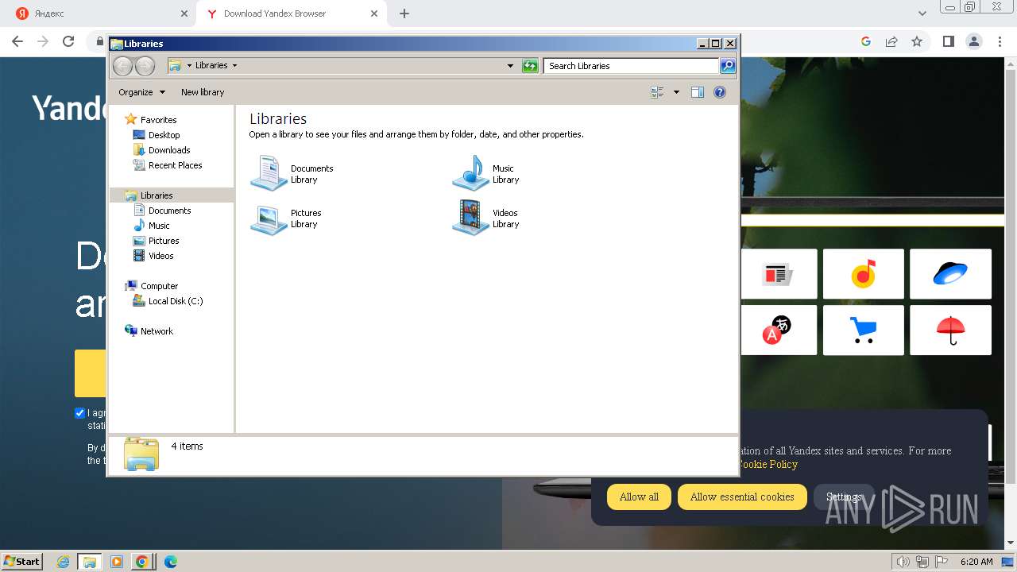The image size is (1017, 572).
Task: Click the Explorer Forward arrow button
Action: 145,66
